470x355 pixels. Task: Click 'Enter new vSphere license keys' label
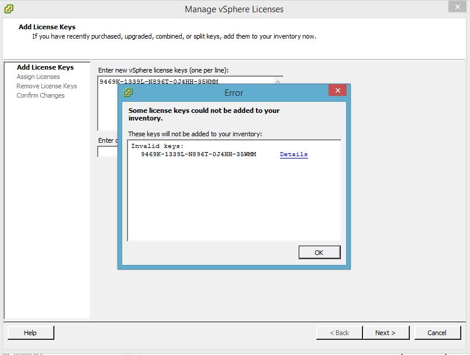pyautogui.click(x=163, y=70)
